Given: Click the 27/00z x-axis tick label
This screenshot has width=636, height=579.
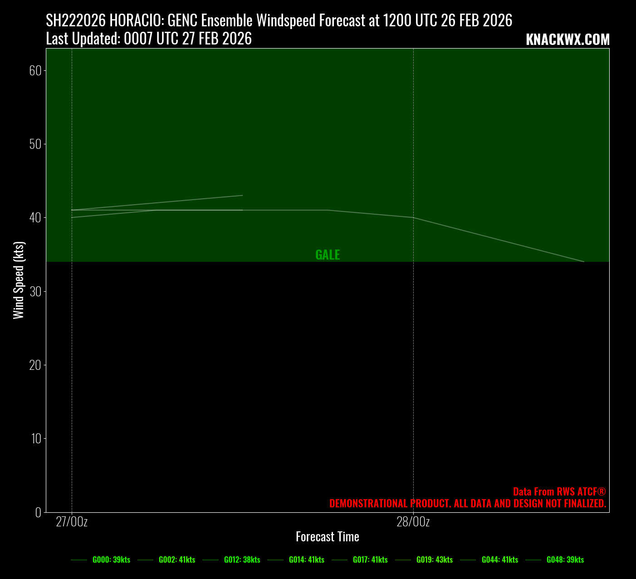Looking at the screenshot, I should [72, 522].
